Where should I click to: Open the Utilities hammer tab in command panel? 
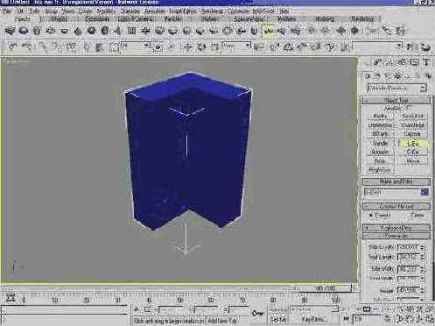click(x=426, y=62)
